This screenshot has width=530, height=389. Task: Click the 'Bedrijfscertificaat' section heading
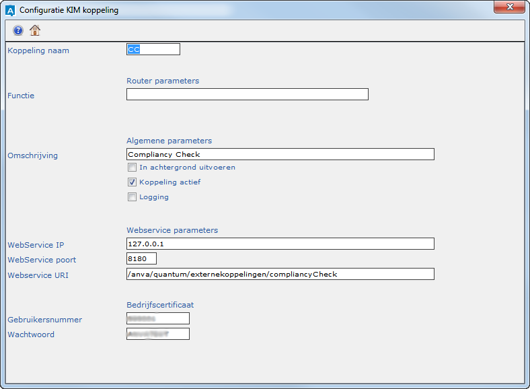pyautogui.click(x=160, y=305)
